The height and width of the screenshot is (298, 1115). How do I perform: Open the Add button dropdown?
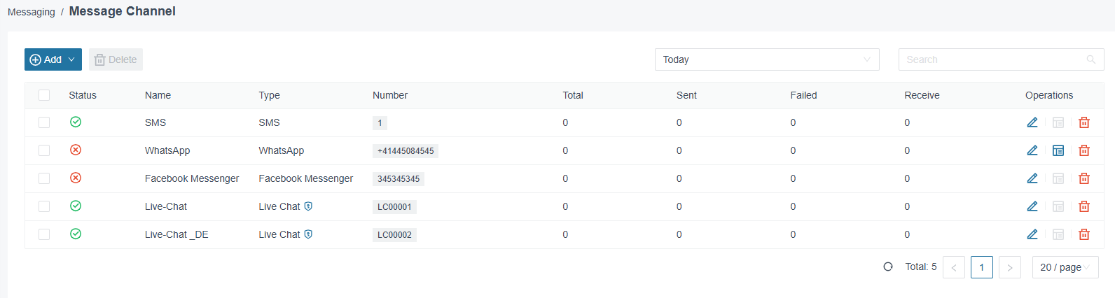pos(53,59)
